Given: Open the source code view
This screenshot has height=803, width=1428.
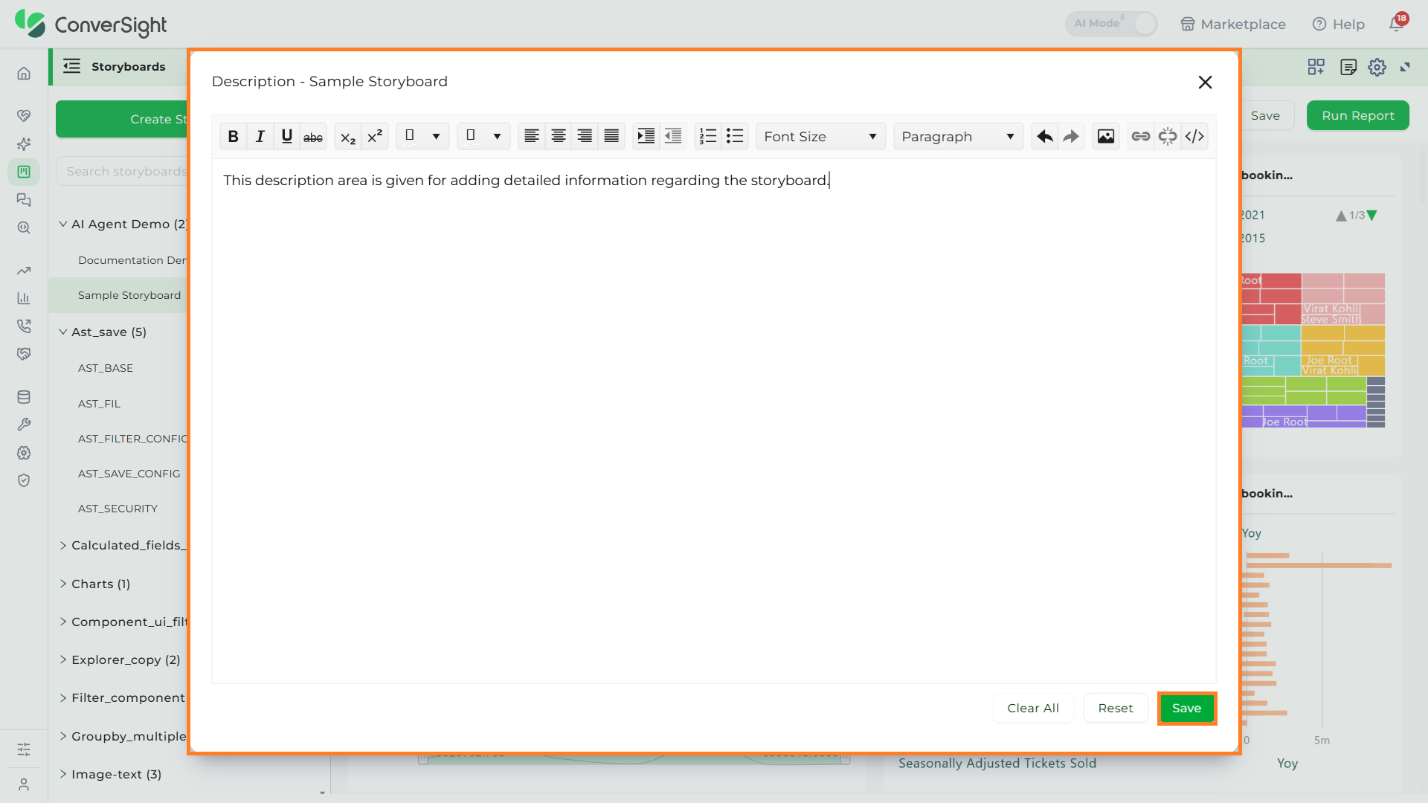Looking at the screenshot, I should 1194,137.
